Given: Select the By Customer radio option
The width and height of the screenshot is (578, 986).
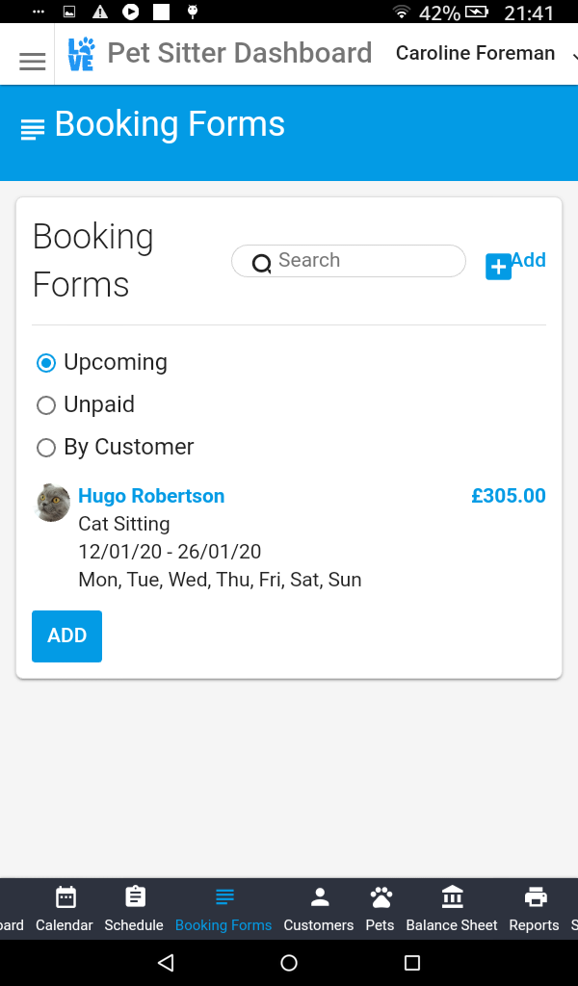Looking at the screenshot, I should [45, 448].
